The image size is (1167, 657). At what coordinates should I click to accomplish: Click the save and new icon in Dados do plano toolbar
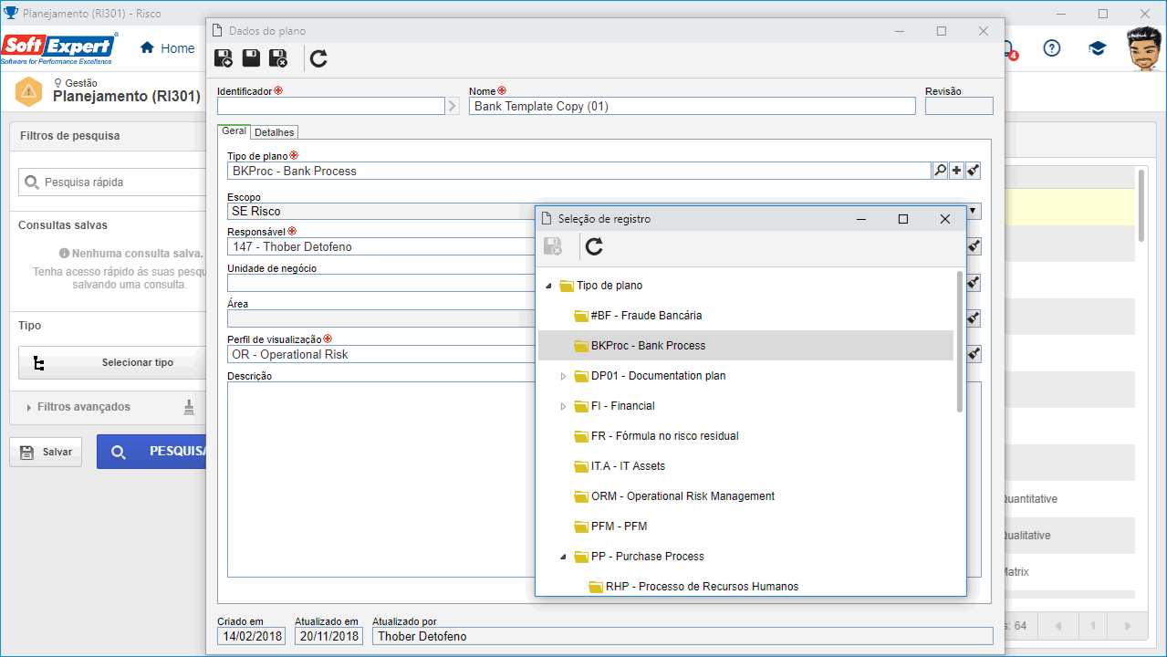click(223, 59)
